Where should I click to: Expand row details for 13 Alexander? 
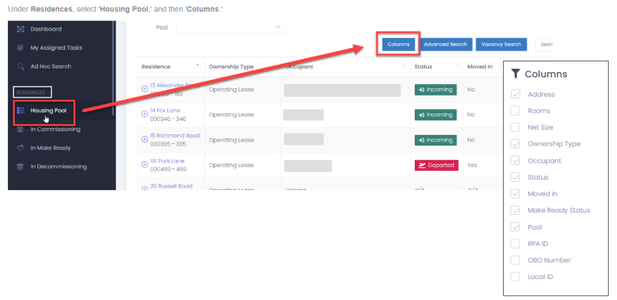coord(144,89)
